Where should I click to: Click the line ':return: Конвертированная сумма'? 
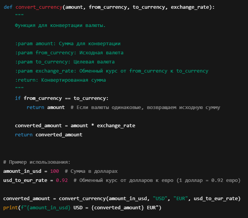click(x=61, y=80)
